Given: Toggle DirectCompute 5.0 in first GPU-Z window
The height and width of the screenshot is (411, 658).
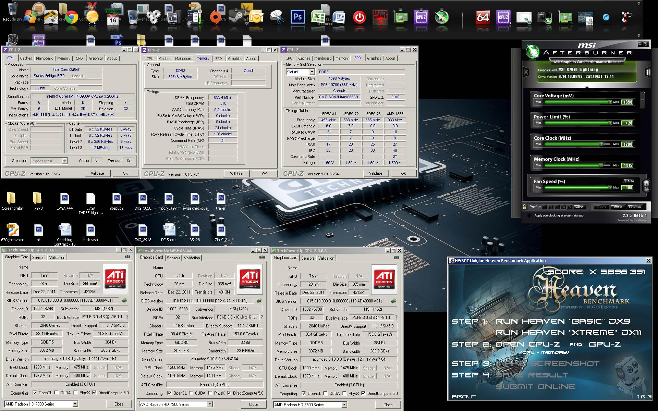Looking at the screenshot, I should click(x=94, y=393).
